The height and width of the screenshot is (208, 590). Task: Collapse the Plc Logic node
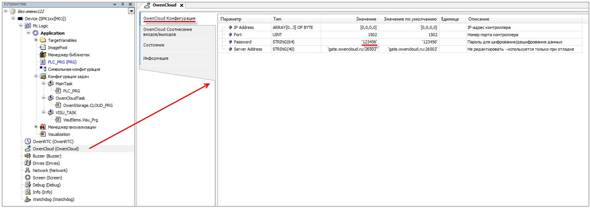pos(21,26)
